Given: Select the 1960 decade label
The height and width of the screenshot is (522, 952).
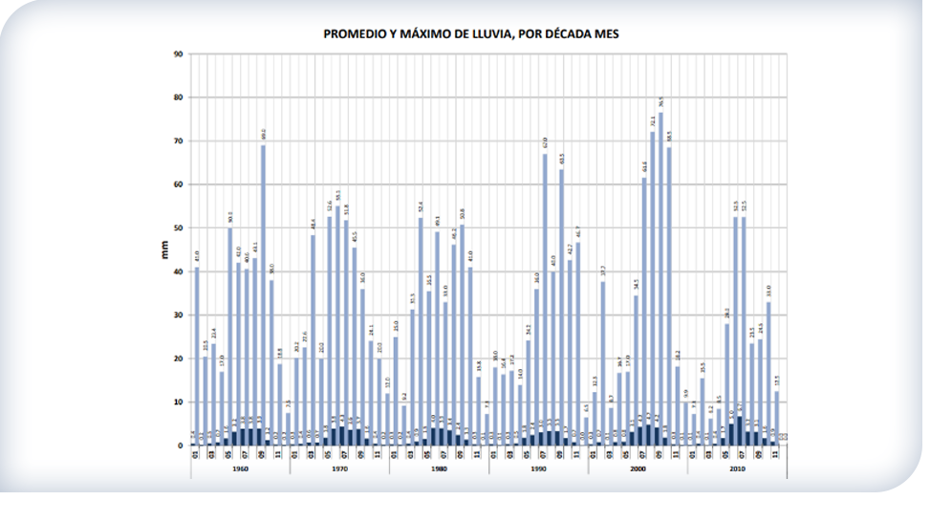Looking at the screenshot, I should click(239, 469).
